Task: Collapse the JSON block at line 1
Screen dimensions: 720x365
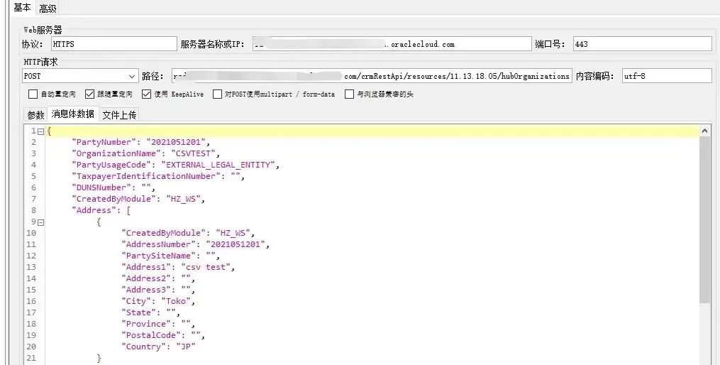Action: pos(41,131)
